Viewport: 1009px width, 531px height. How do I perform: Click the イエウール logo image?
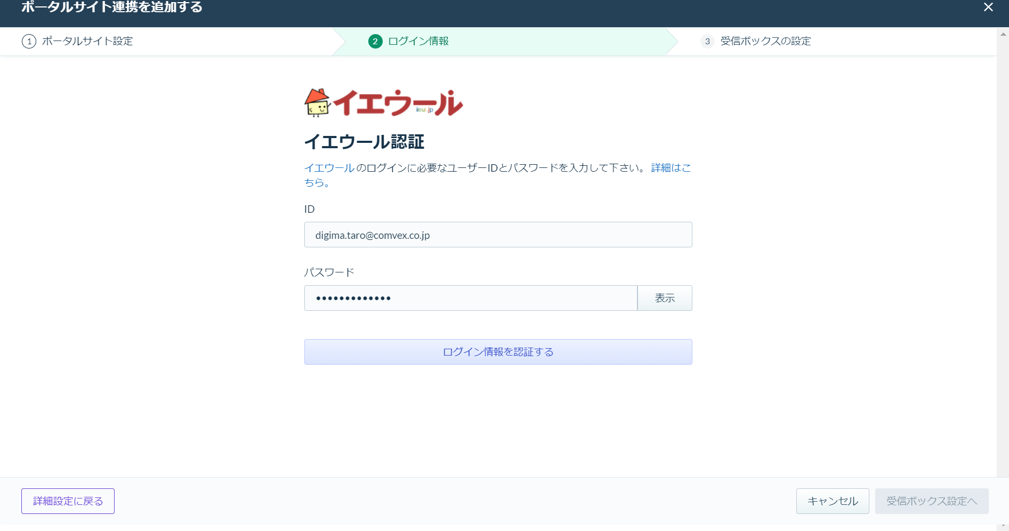pyautogui.click(x=384, y=102)
